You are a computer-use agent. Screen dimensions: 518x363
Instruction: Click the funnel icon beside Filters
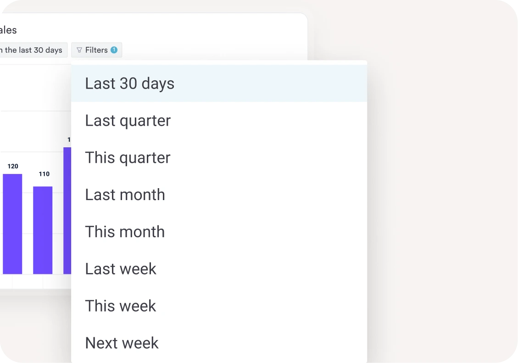click(x=79, y=50)
